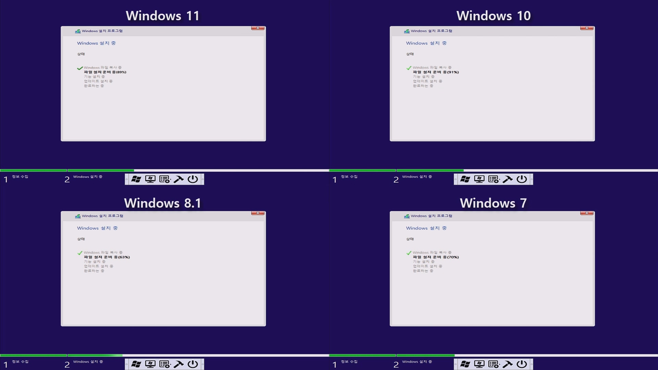The image size is (658, 370).
Task: Click the step 2 progress bar under Windows 8.1
Action: 198,355
